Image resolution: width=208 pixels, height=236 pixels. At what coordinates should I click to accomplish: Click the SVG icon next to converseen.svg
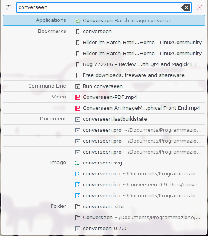pyautogui.click(x=78, y=163)
